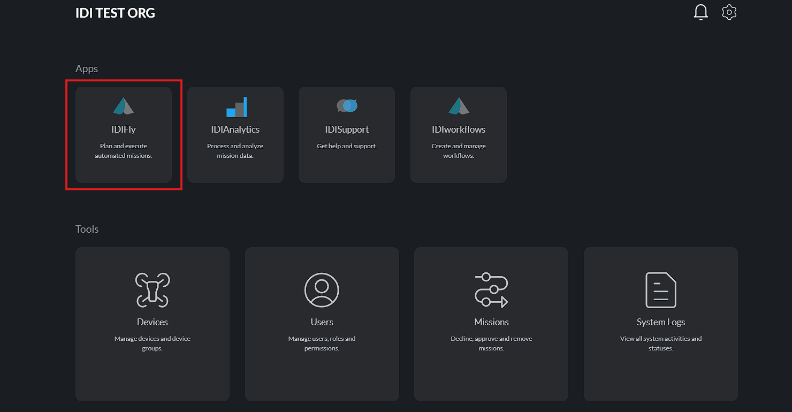Click the Missions route path icon
Viewport: 792px width, 412px height.
[491, 290]
